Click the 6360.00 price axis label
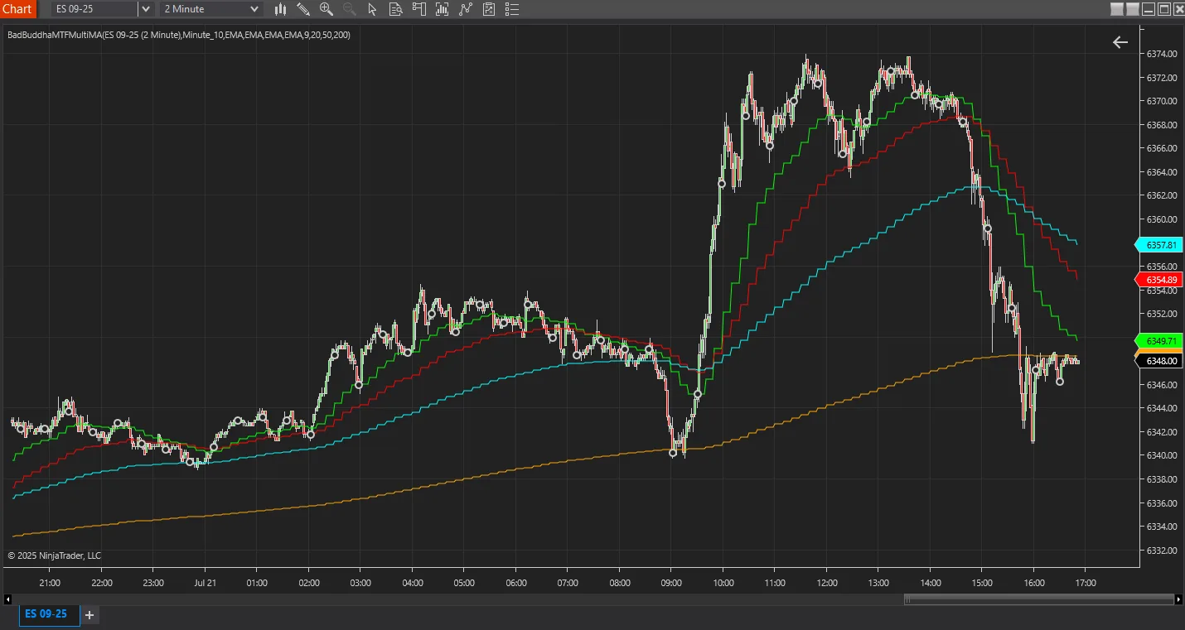The width and height of the screenshot is (1185, 630). [x=1162, y=219]
